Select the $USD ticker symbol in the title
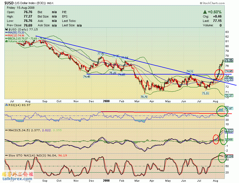This screenshot has height=183, width=239. (x=9, y=3)
